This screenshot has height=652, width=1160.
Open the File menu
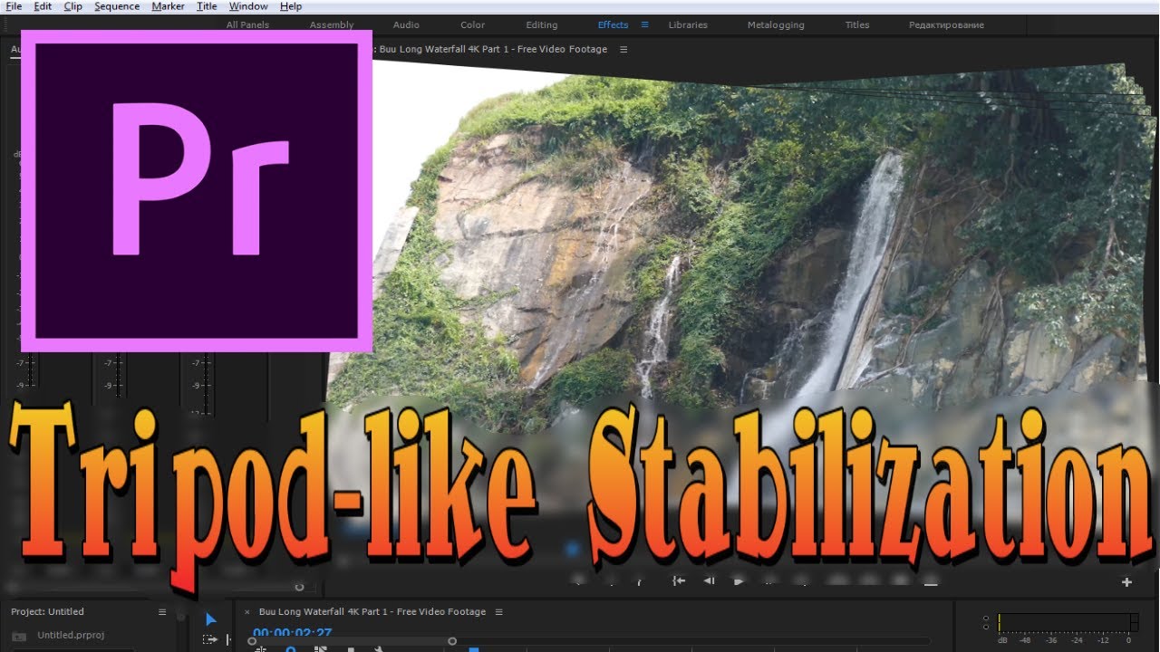[14, 6]
